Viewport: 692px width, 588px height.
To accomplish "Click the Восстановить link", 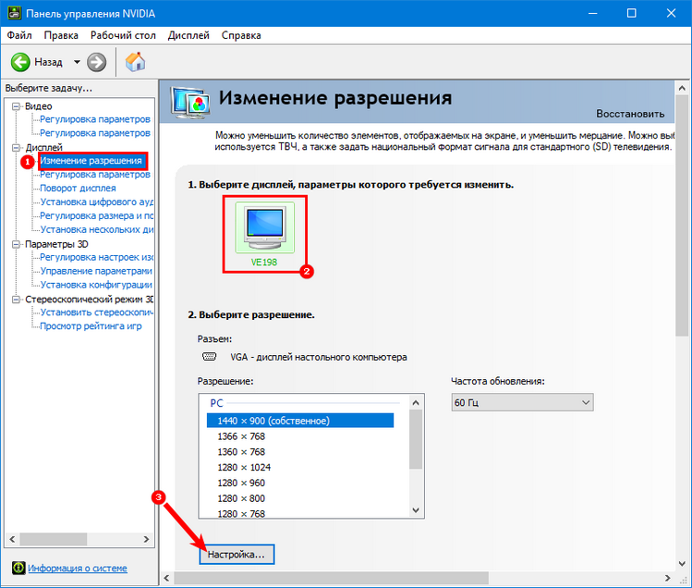I will pos(630,114).
